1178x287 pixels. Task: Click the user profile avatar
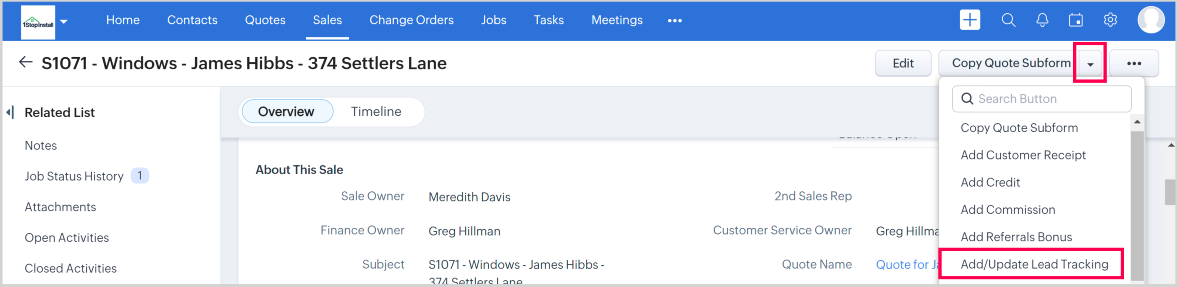1150,20
